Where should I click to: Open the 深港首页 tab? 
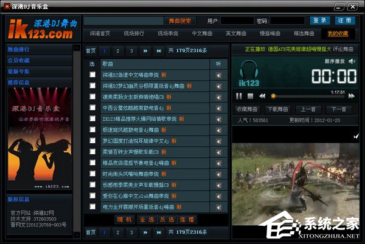(x=100, y=33)
